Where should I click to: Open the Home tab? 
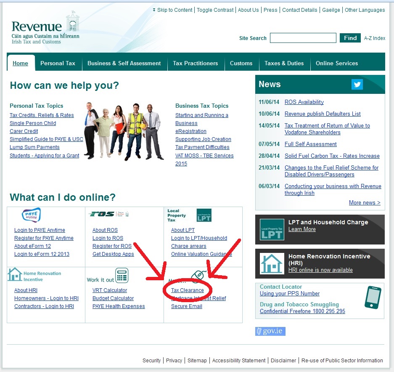pos(20,63)
